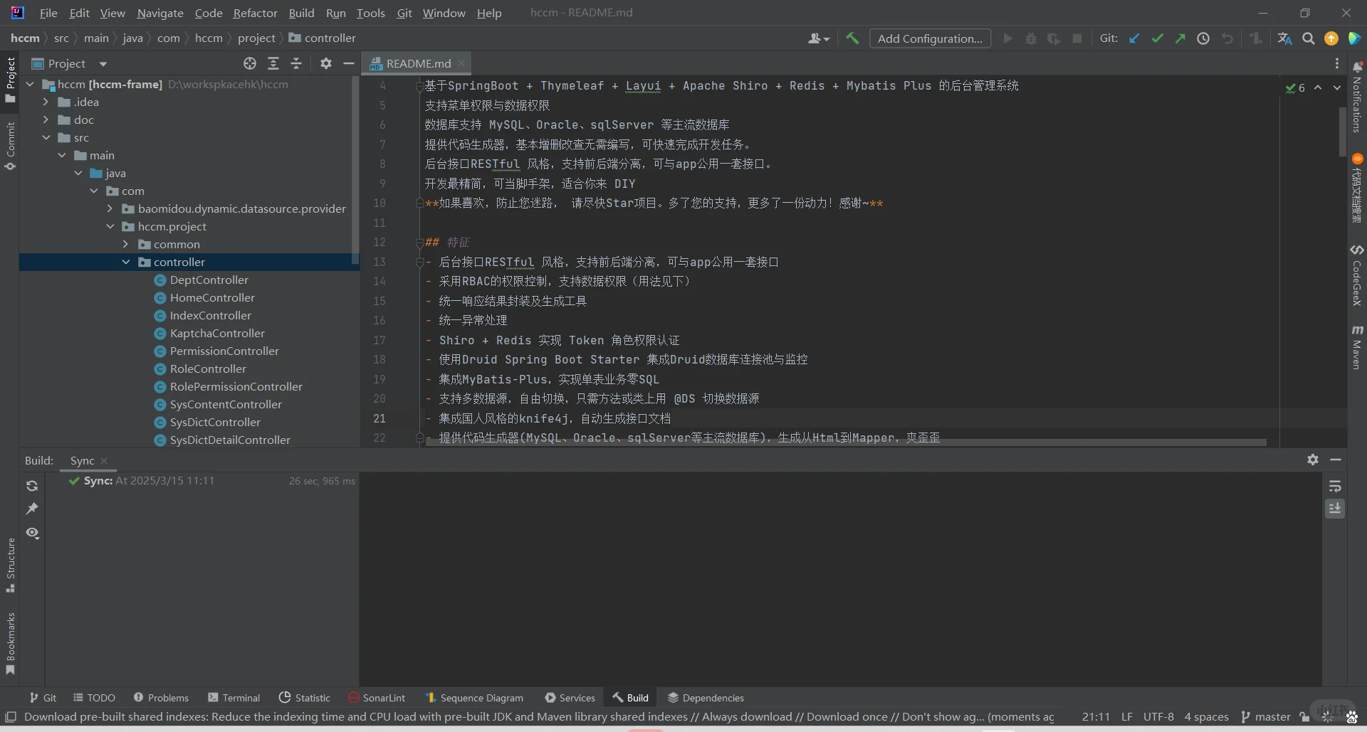This screenshot has height=732, width=1367.
Task: Open Build panel settings gear
Action: [1313, 460]
